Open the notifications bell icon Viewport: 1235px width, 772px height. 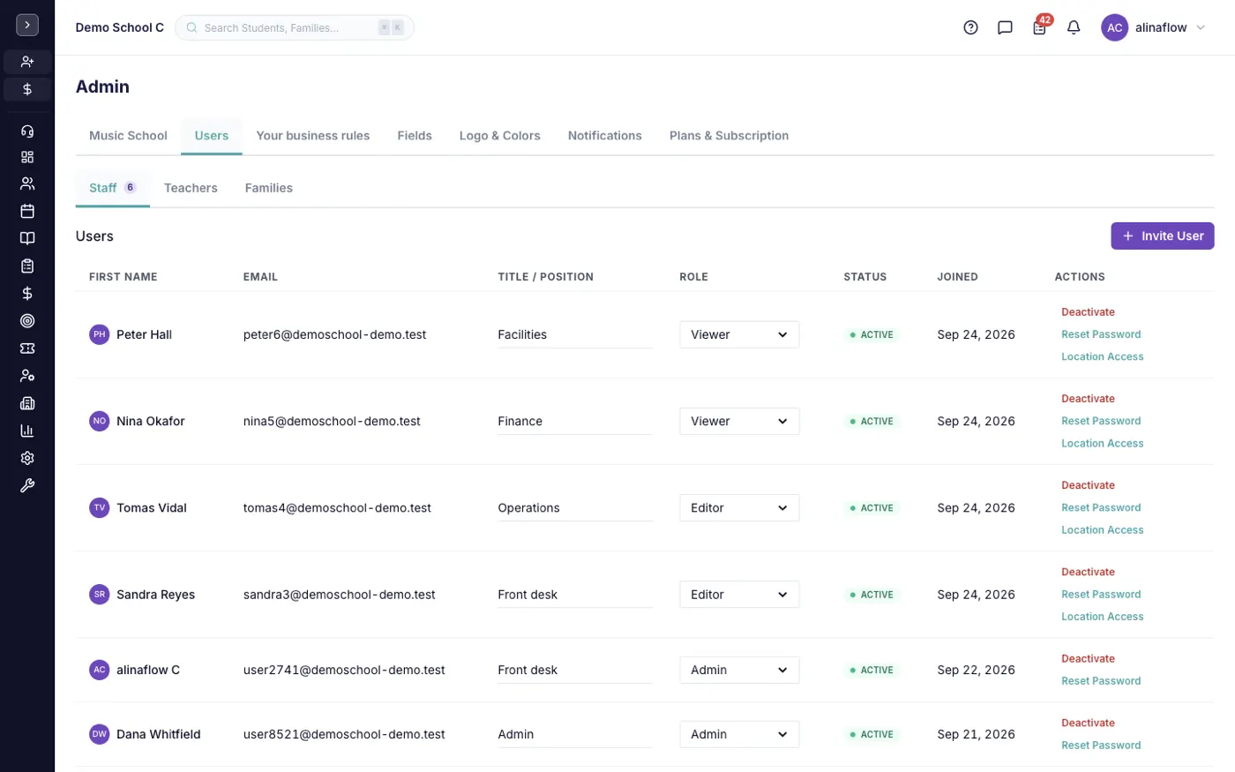1074,27
